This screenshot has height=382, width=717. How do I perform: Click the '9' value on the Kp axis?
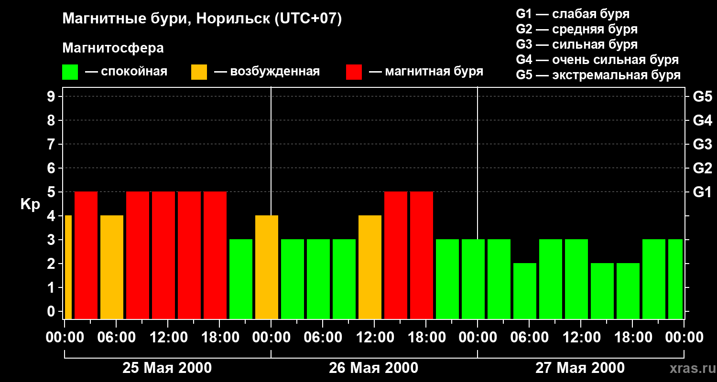(52, 96)
